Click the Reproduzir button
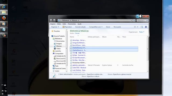 point(67,27)
